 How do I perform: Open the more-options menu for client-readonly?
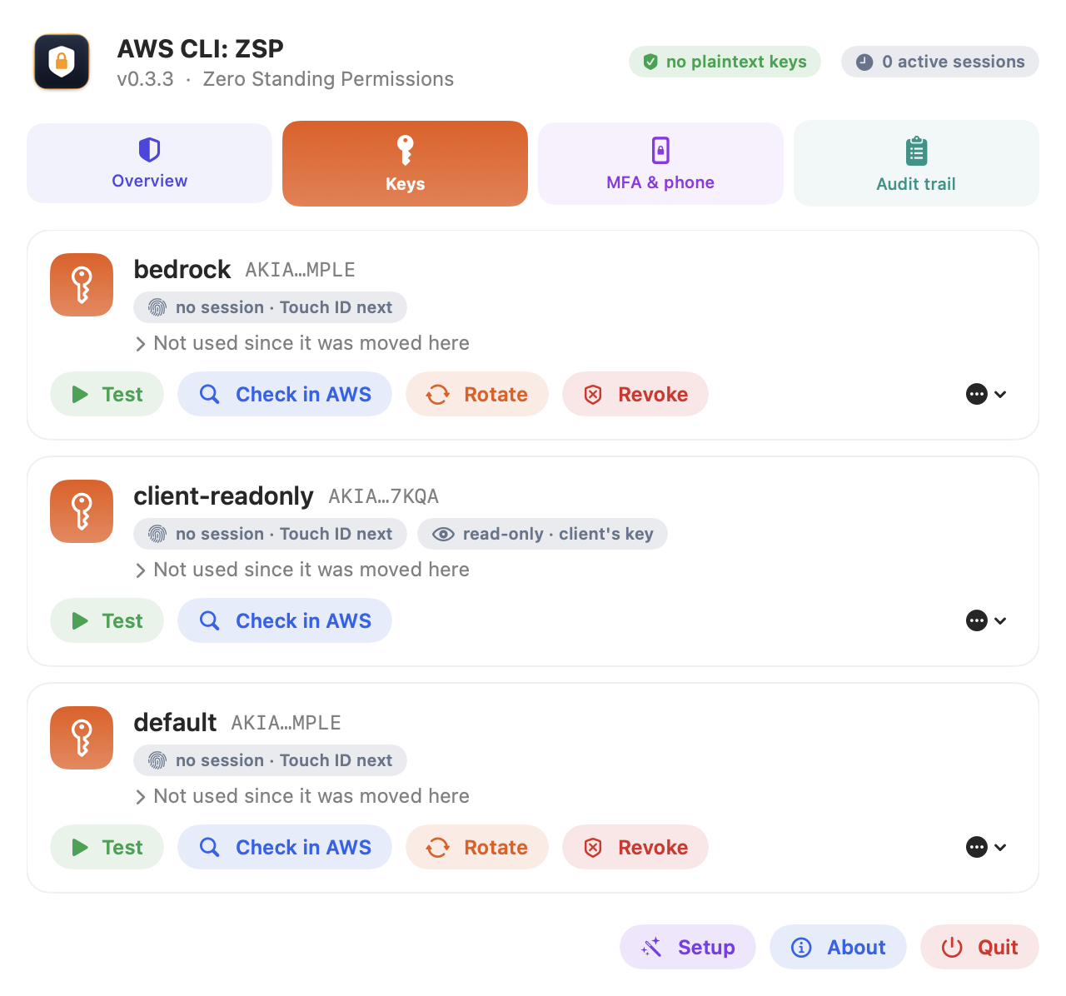coord(987,620)
